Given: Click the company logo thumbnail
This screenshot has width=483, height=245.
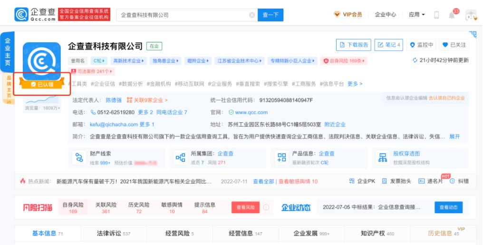Looking at the screenshot, I should (42, 61).
